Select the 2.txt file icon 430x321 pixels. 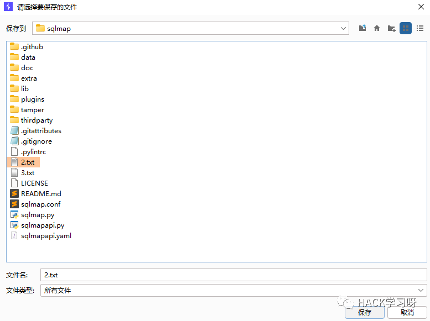click(x=14, y=162)
